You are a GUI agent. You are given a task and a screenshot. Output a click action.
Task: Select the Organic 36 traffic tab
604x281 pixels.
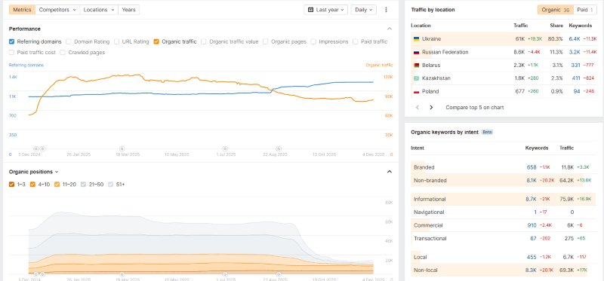[556, 10]
